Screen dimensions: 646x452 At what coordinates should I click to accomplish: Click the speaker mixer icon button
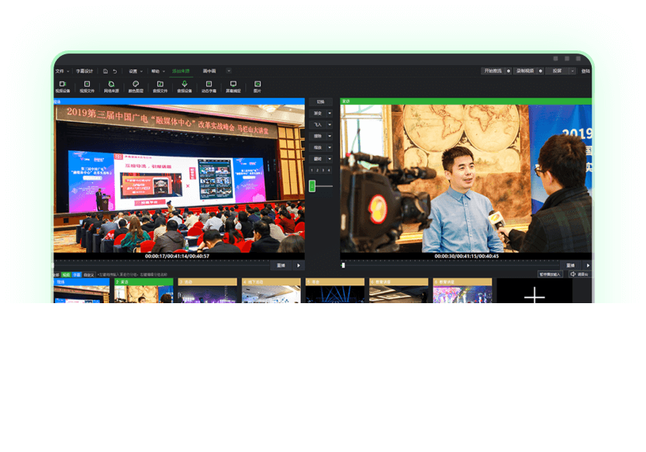pyautogui.click(x=579, y=274)
